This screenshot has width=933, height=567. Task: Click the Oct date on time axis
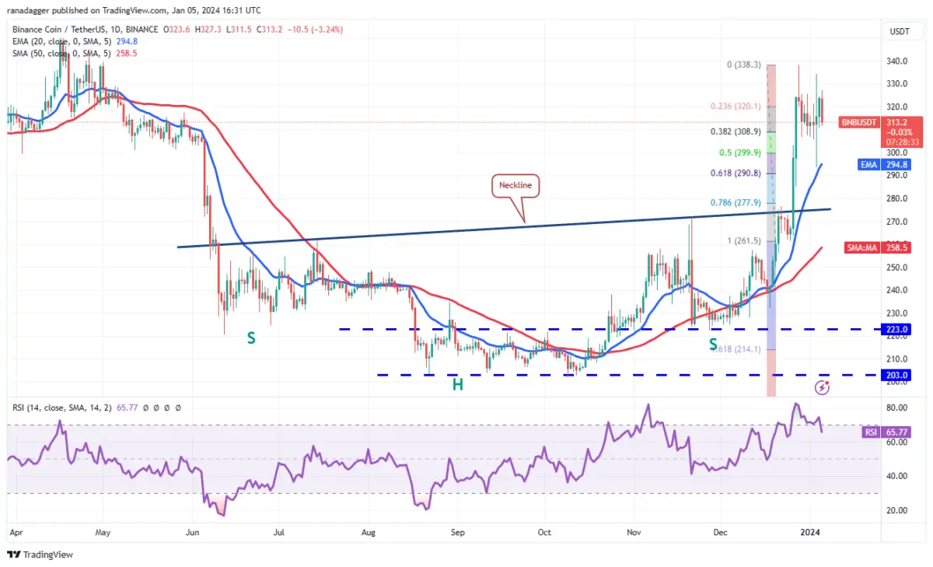(544, 533)
